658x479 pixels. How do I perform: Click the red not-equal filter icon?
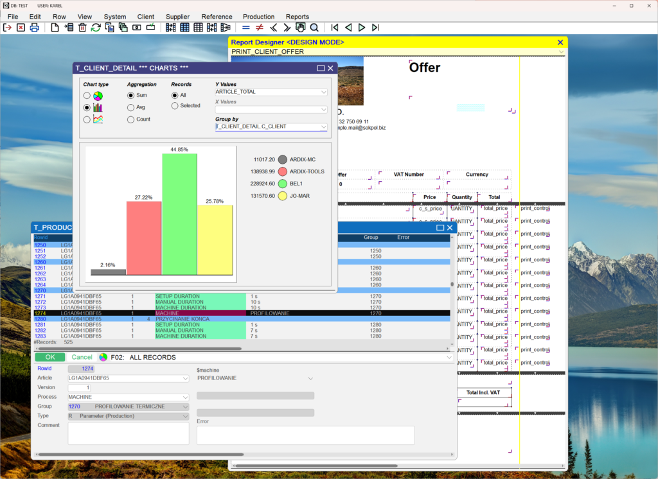pos(260,28)
